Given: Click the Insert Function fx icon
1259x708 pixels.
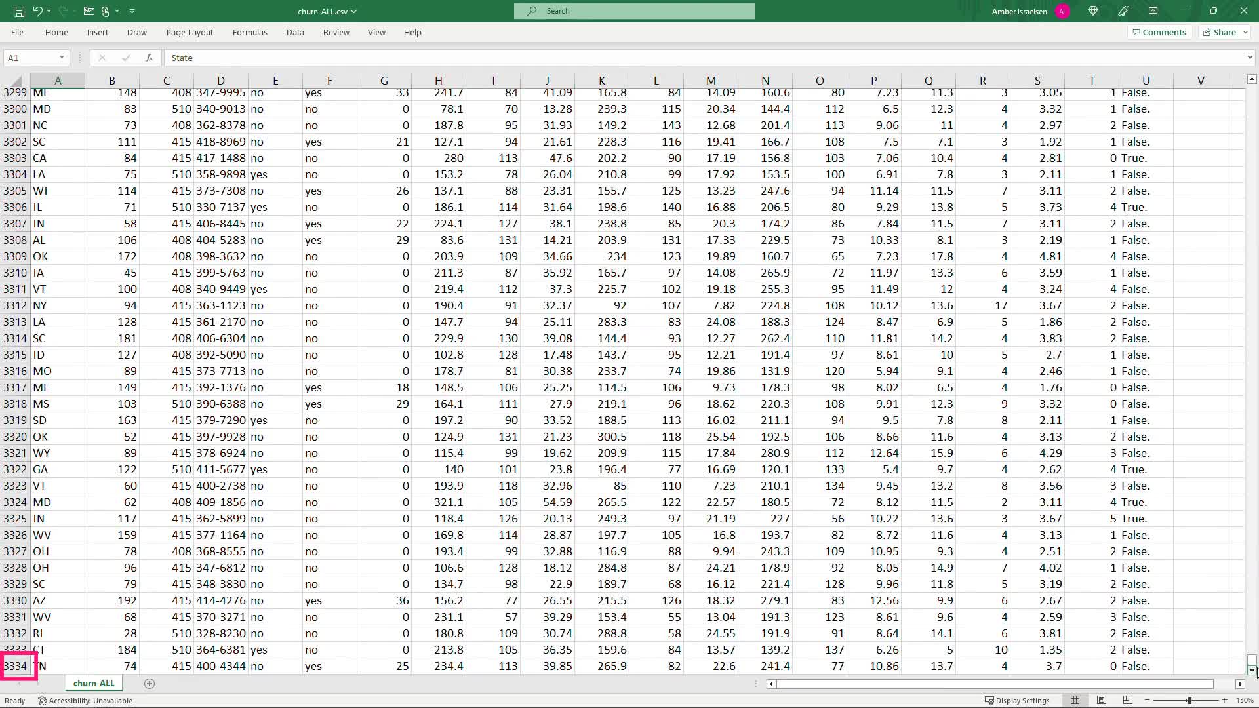Looking at the screenshot, I should 150,58.
